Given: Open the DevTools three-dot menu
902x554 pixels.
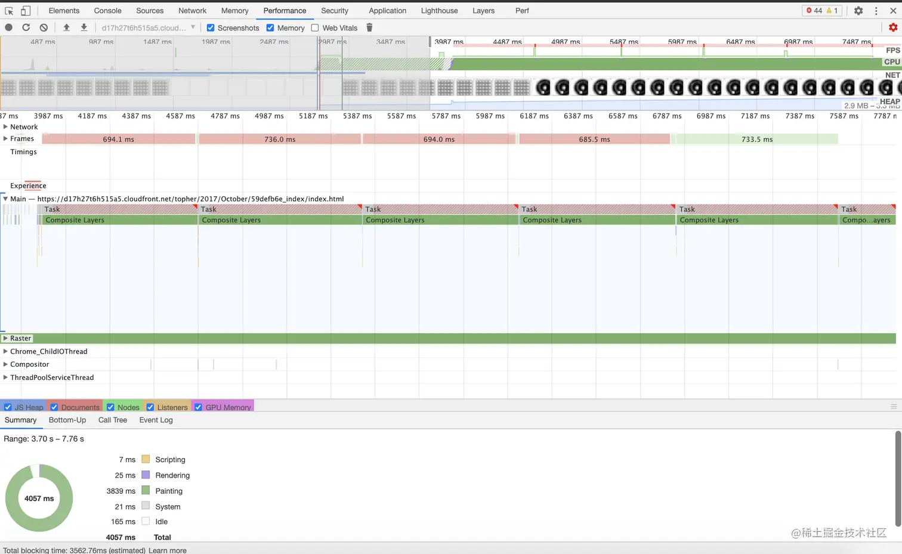Looking at the screenshot, I should coord(876,11).
